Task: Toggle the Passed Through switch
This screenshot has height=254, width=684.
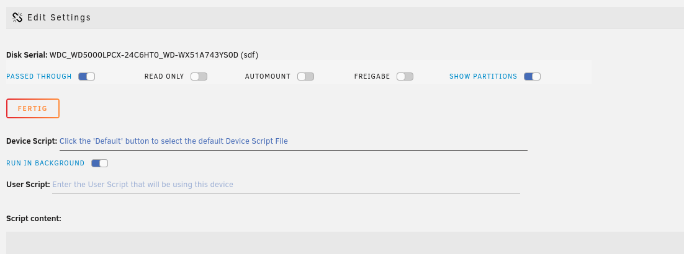Action: tap(86, 77)
